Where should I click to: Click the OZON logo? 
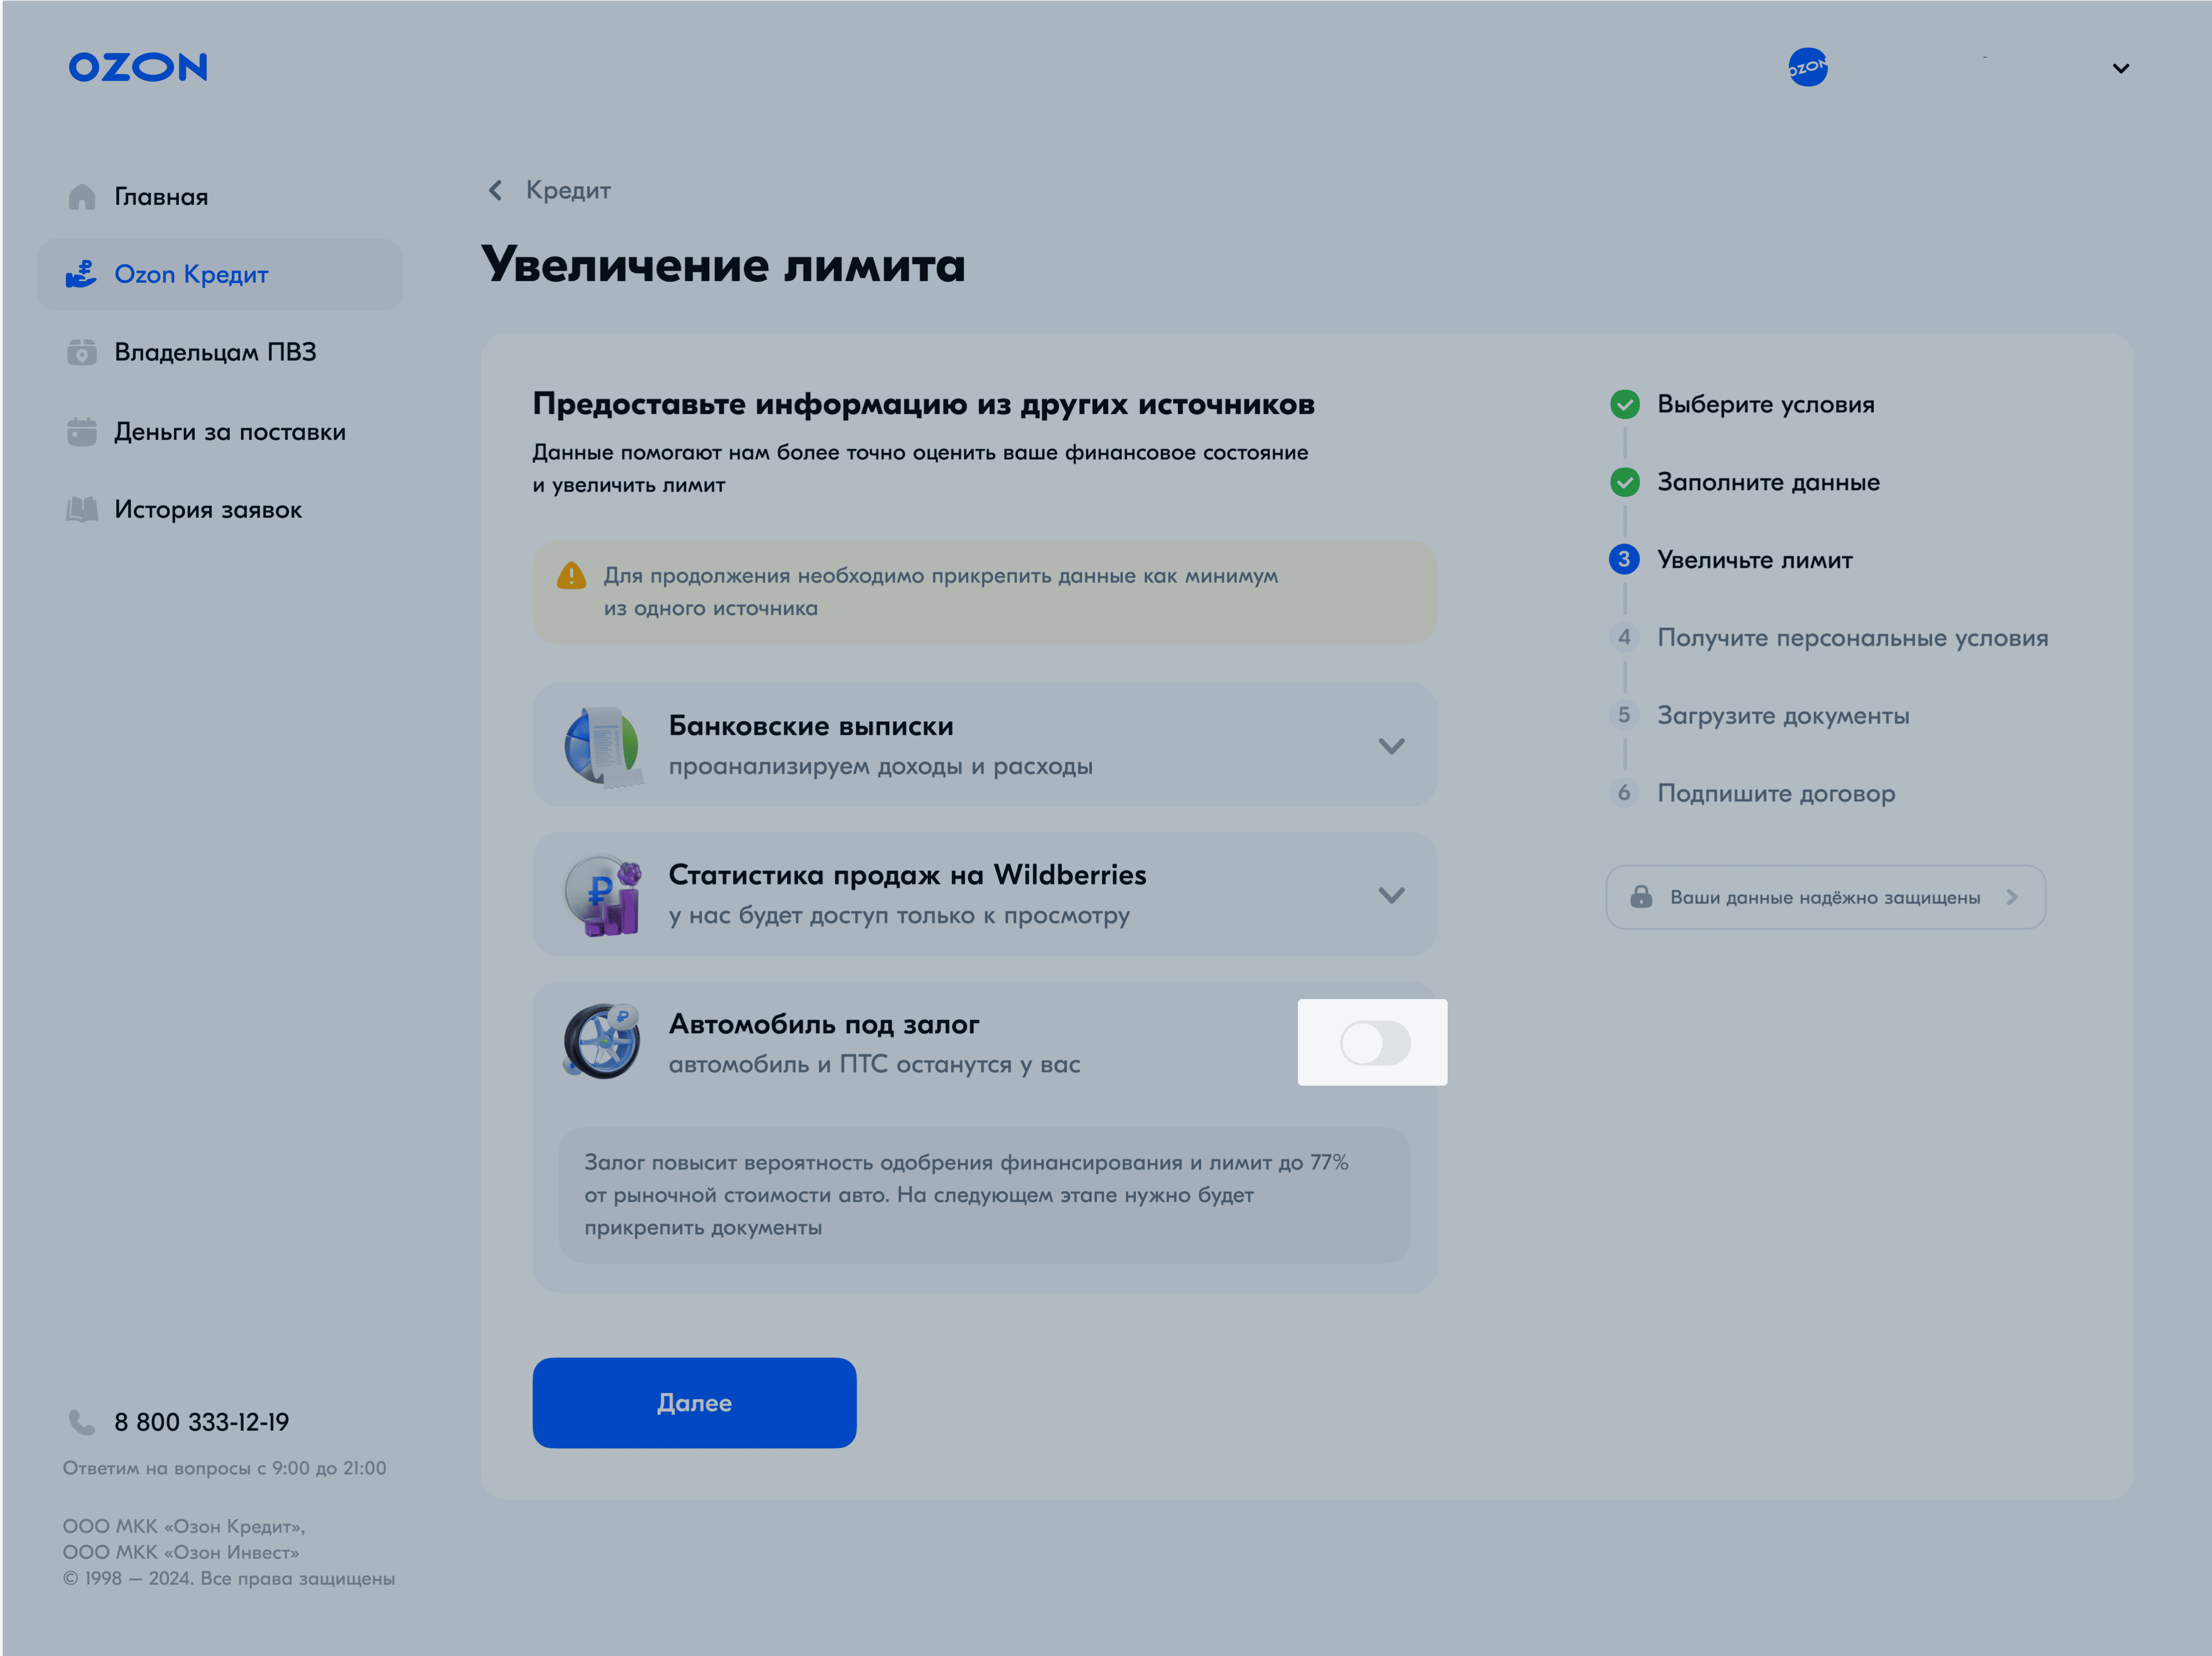click(138, 67)
